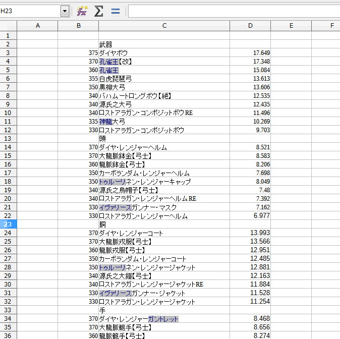Click the Name Box showing H23

tap(30, 11)
